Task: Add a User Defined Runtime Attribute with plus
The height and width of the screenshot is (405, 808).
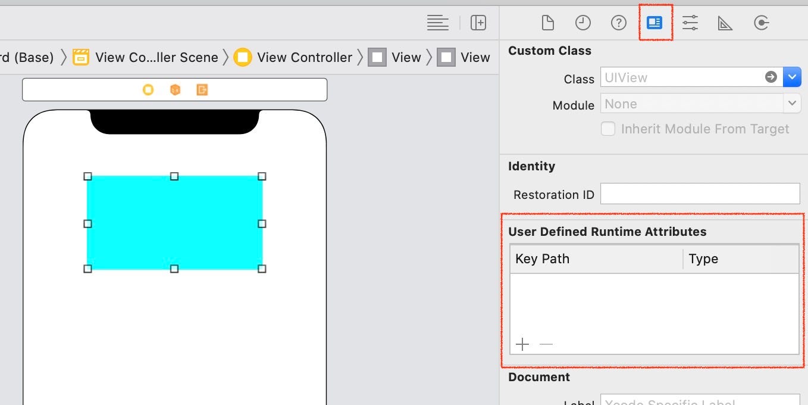Action: (522, 344)
